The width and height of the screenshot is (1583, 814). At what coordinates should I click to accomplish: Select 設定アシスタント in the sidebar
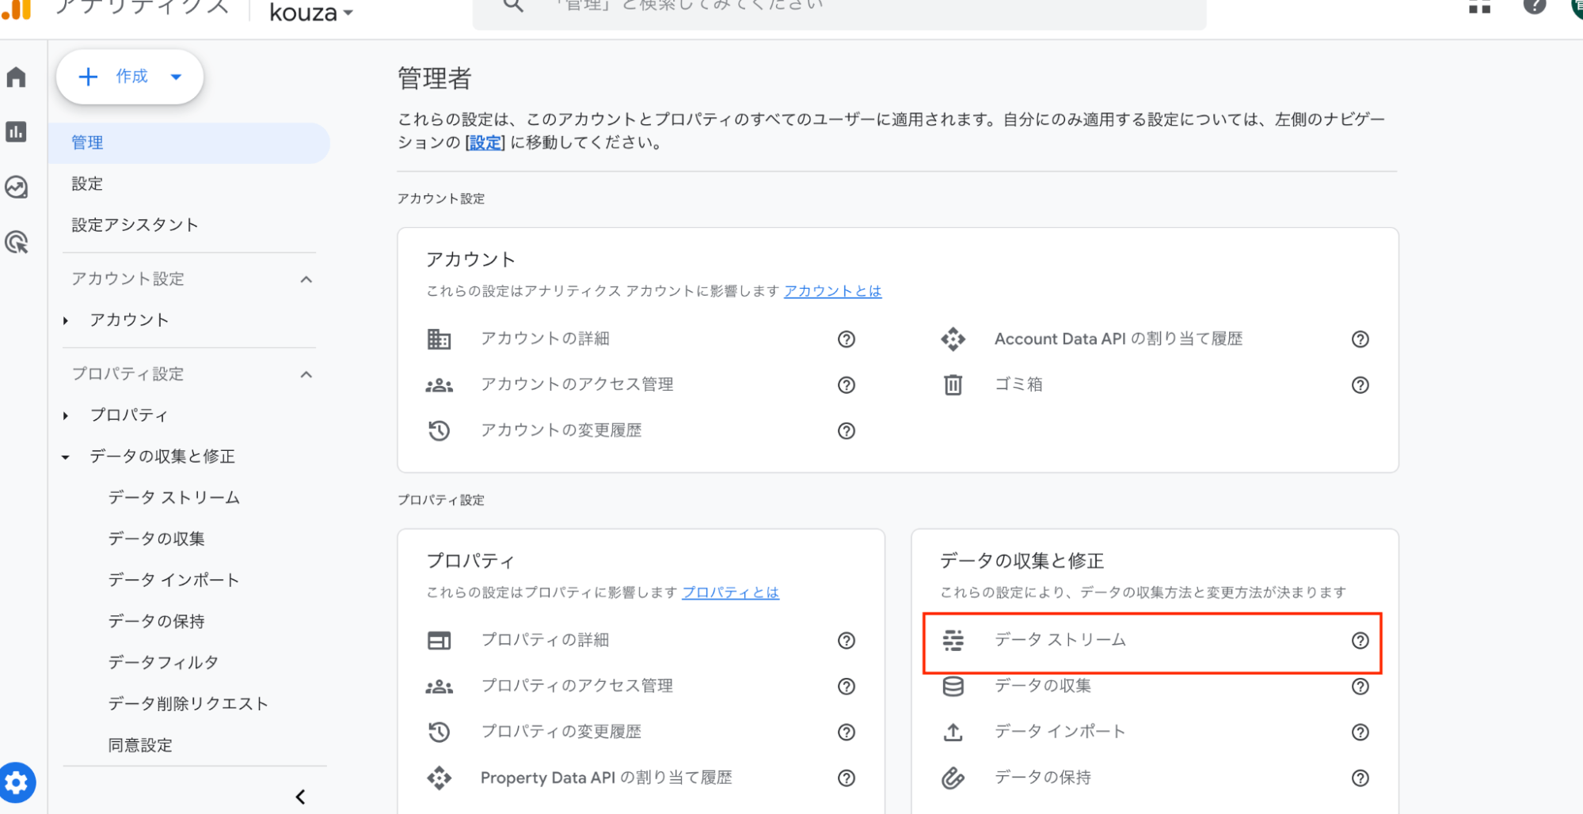(x=135, y=225)
